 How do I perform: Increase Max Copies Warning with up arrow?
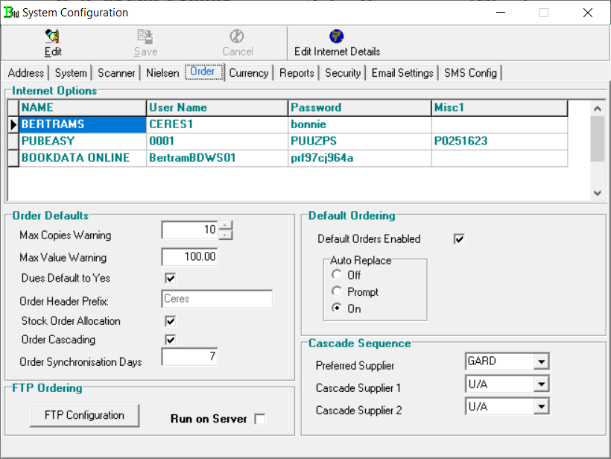pyautogui.click(x=226, y=225)
